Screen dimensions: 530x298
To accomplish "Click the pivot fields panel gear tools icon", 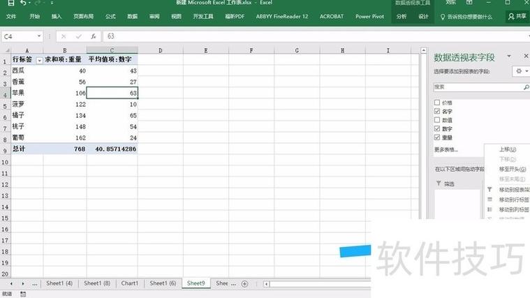I will [519, 71].
